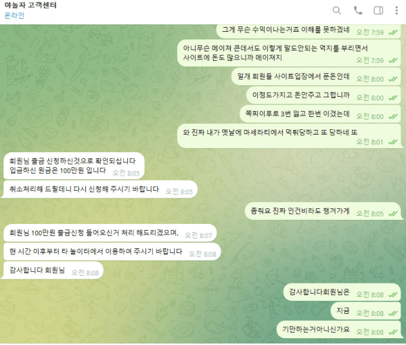Select the message 쪽찌이후로 3번 잃고 한번 이겼는데

320,114
